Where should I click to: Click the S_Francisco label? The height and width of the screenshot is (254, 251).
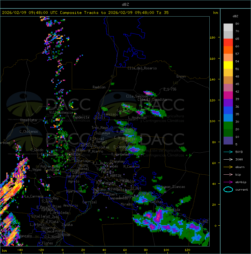pos(108,114)
